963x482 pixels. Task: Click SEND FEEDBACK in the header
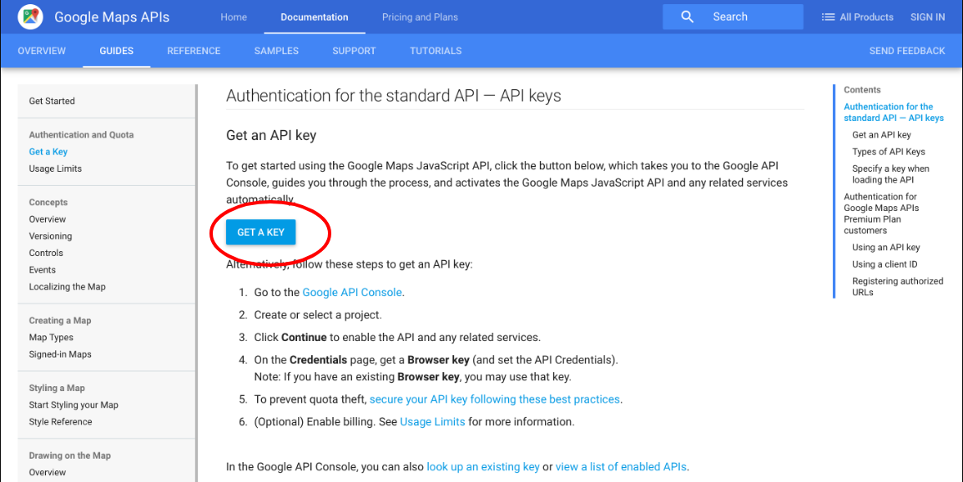[907, 51]
